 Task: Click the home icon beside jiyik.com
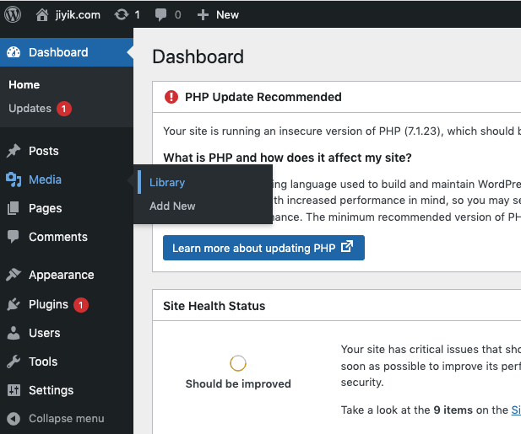pyautogui.click(x=42, y=15)
